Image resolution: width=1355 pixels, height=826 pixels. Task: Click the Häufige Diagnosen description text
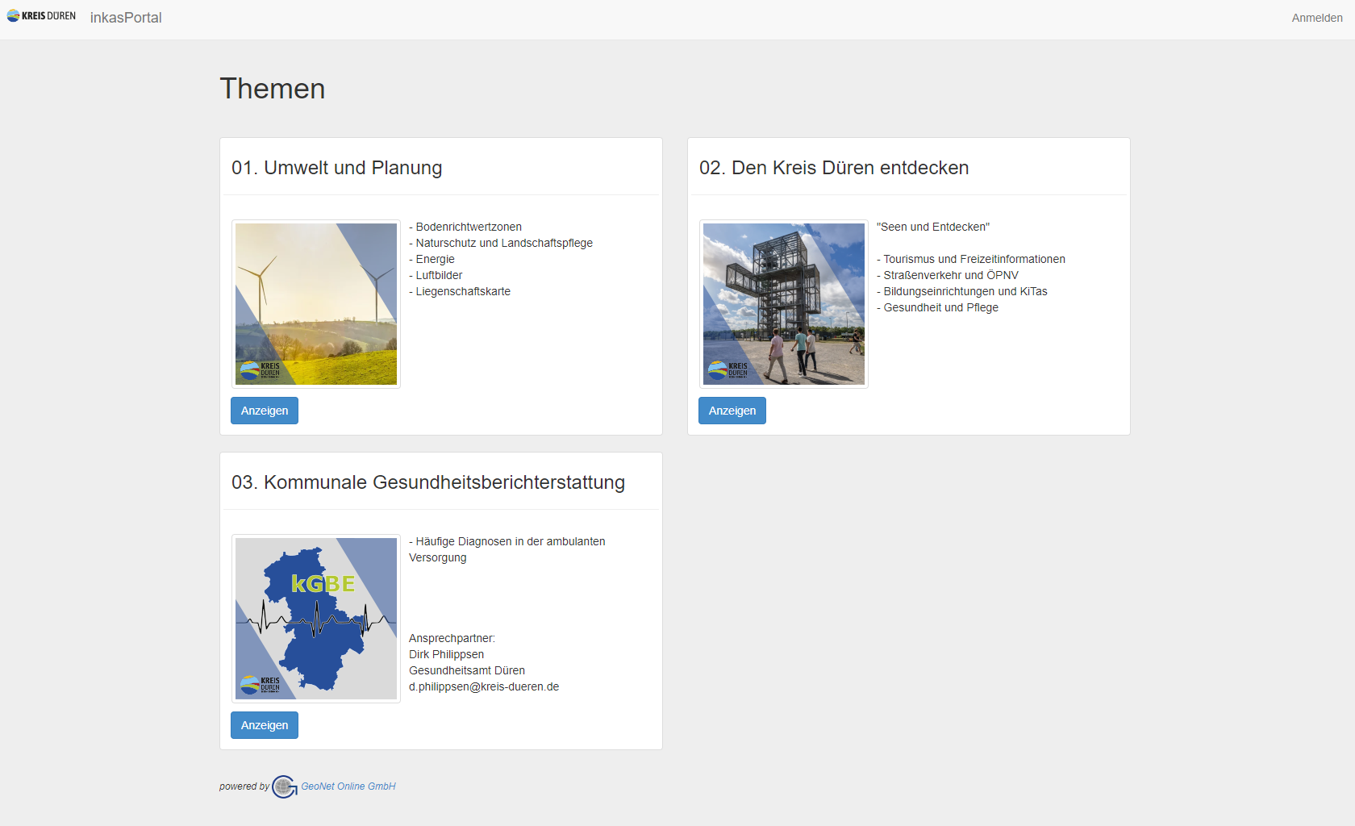click(x=510, y=542)
